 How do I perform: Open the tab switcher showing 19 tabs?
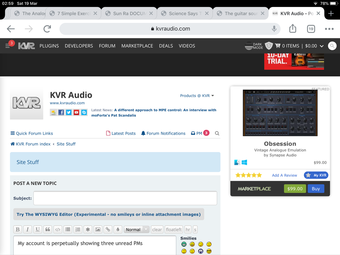coord(311,29)
